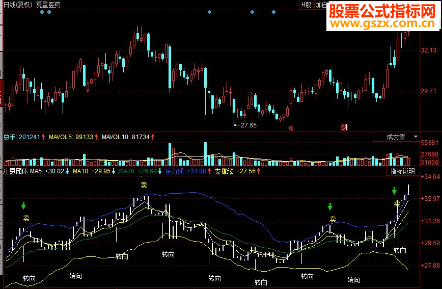Click the 江恩厢体 indicator name
This screenshot has width=442, height=289.
point(15,171)
